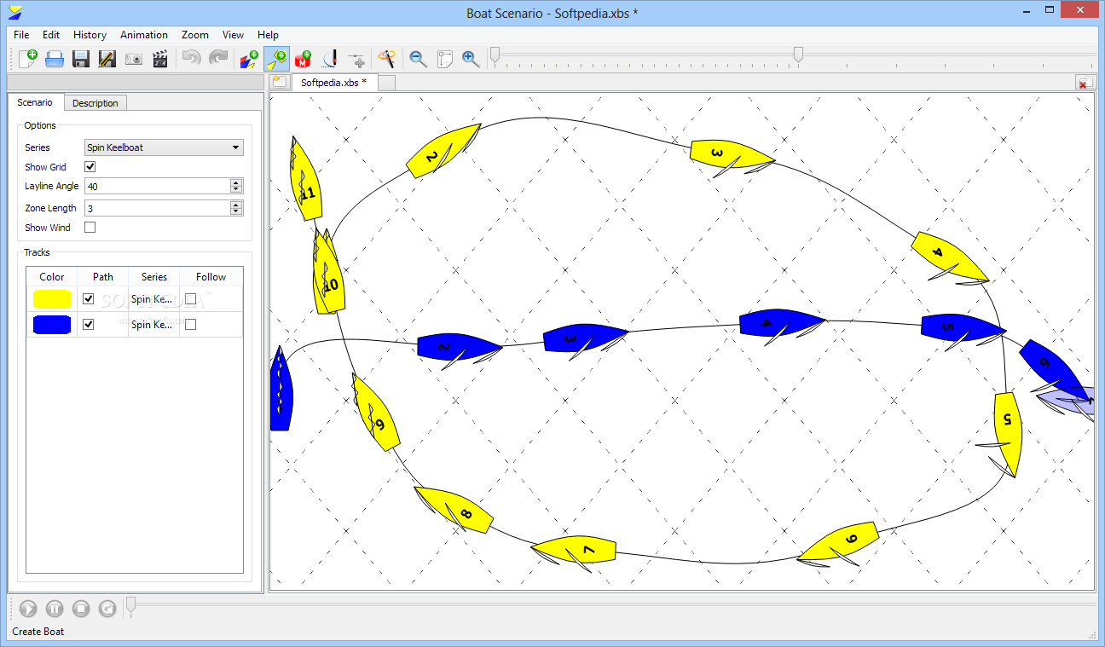1105x647 pixels.
Task: Toggle Path checkbox for blue track
Action: pos(88,325)
